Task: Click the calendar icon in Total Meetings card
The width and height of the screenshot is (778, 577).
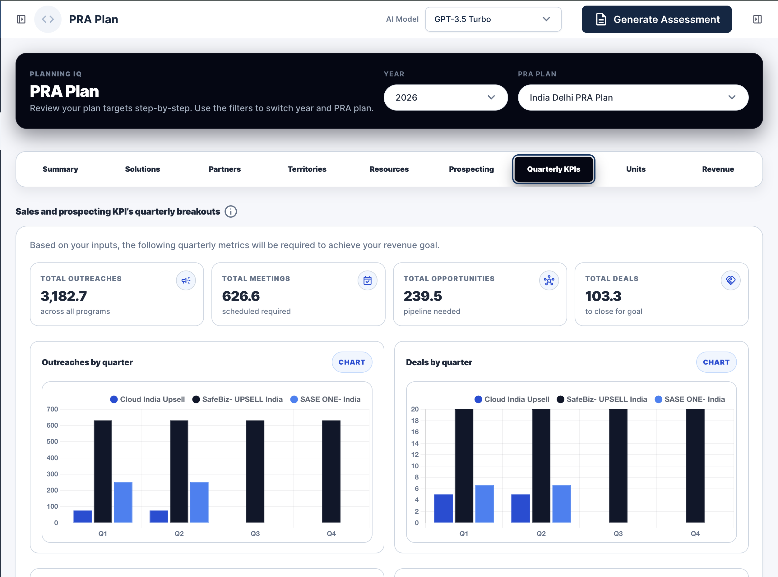Action: pyautogui.click(x=368, y=280)
